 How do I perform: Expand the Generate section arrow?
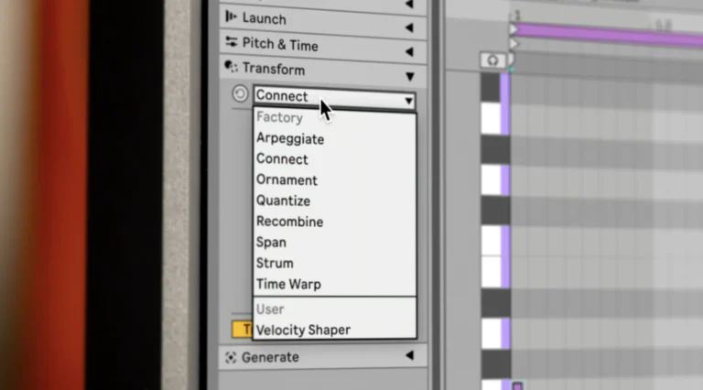[409, 355]
